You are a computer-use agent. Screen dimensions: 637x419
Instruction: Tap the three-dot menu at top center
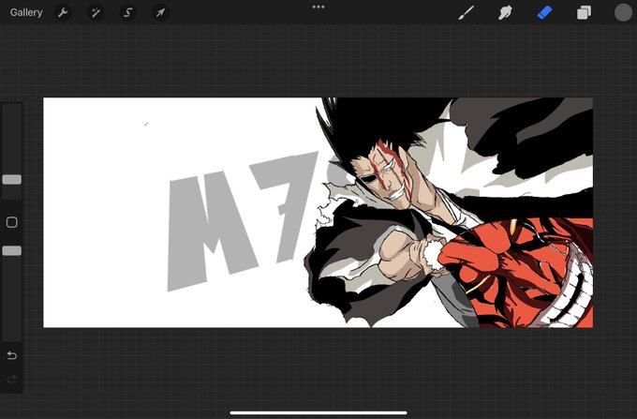(x=318, y=7)
